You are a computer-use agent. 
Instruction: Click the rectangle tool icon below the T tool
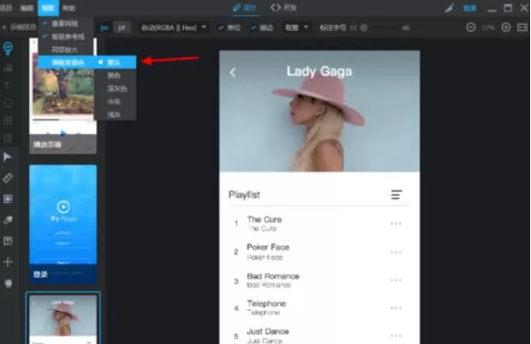8,103
